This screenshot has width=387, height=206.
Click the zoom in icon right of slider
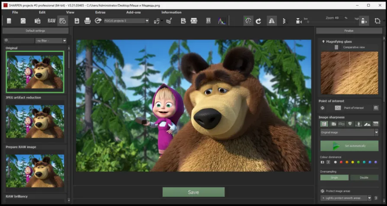364,21
